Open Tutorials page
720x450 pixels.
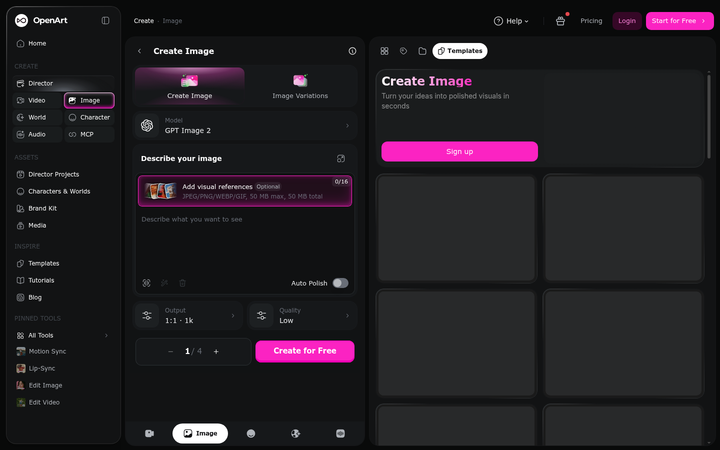(x=63, y=280)
